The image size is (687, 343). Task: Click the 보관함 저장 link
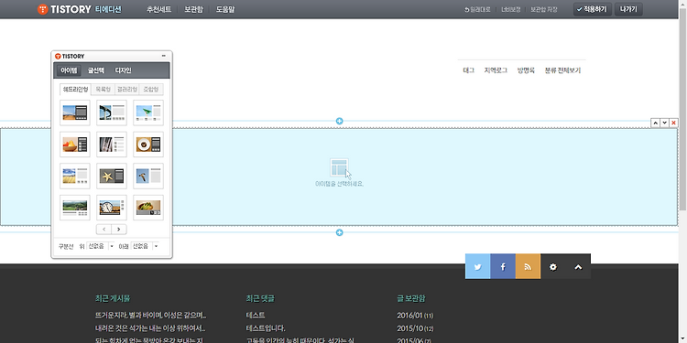point(544,9)
